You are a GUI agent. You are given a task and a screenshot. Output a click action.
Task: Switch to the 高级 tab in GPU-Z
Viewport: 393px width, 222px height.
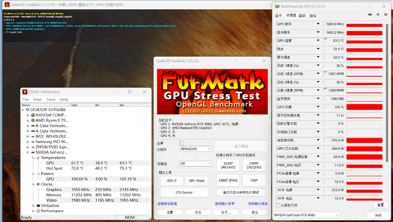point(302,16)
